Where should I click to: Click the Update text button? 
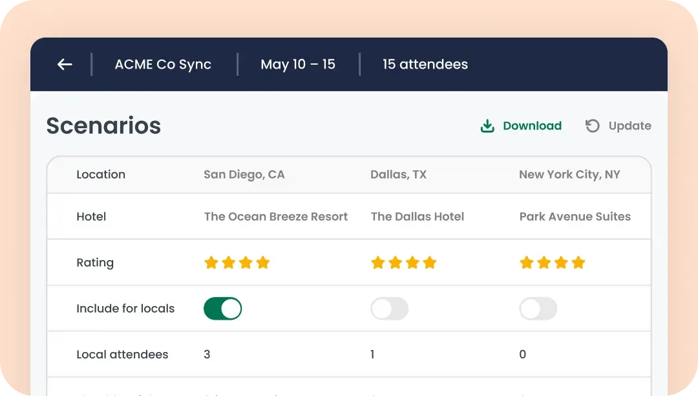coord(630,126)
